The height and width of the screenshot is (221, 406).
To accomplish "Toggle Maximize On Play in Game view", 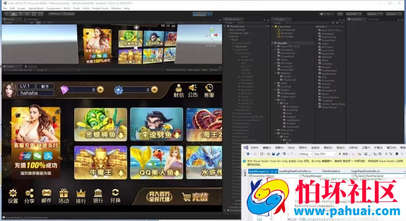I will [176, 70].
